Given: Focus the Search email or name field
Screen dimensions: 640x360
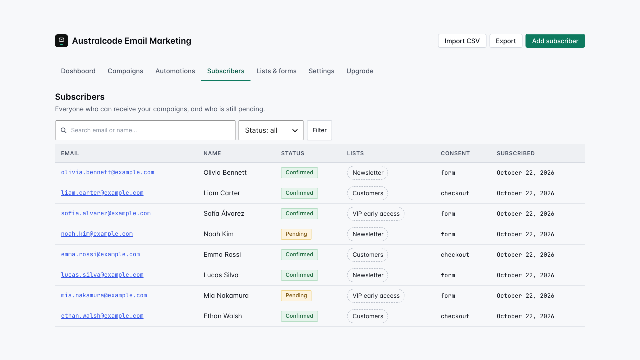Looking at the screenshot, I should coord(145,130).
